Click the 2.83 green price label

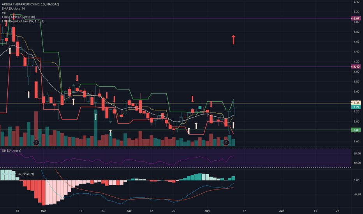[356, 130]
